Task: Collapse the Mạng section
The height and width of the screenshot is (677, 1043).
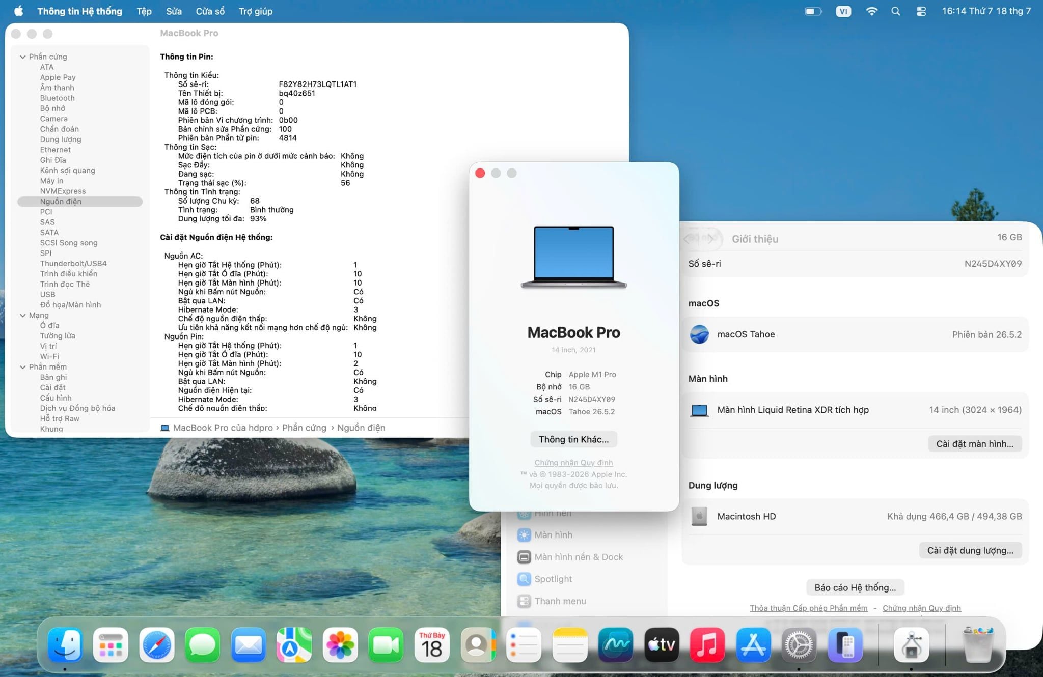Action: coord(23,316)
